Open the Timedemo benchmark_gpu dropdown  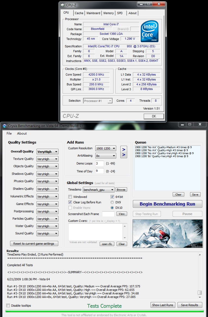tap(99, 190)
